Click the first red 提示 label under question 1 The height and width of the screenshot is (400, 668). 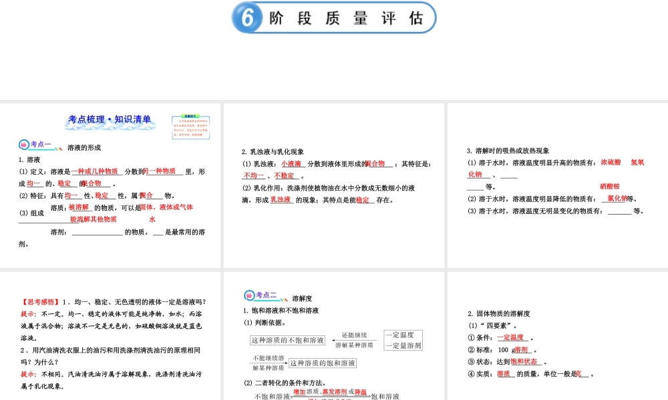point(29,314)
